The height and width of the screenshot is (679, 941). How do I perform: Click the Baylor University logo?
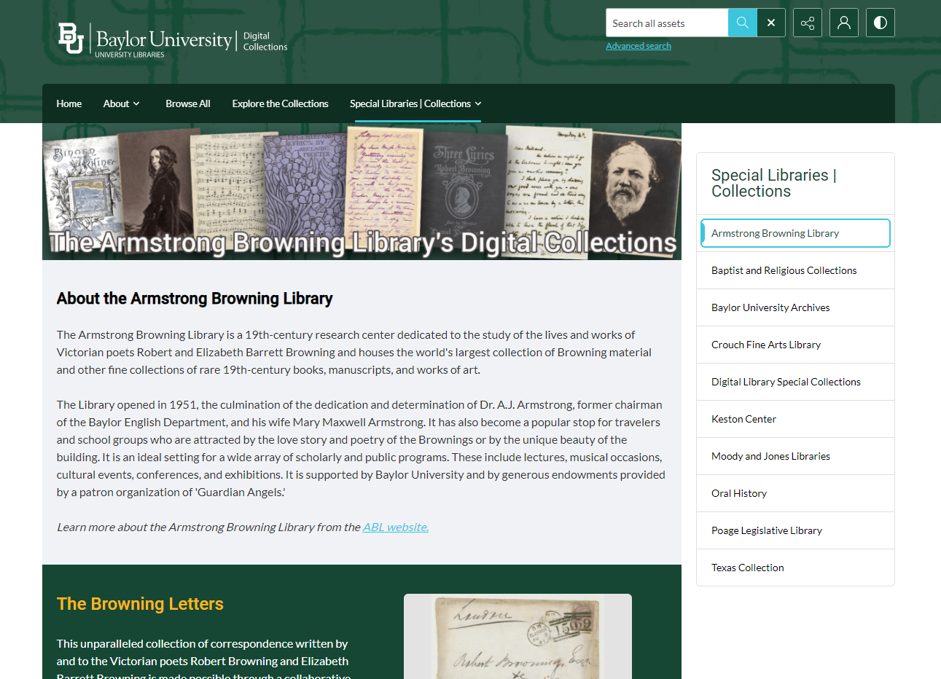pos(145,39)
